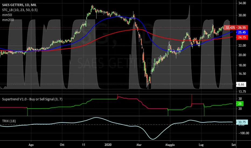Click the 16.50 price axis label
The width and height of the screenshot is (251, 148).
pyautogui.click(x=242, y=74)
